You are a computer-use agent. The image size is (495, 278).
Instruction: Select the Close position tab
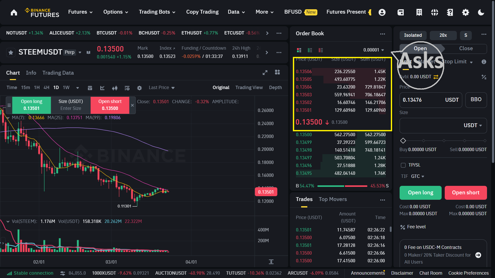(466, 48)
